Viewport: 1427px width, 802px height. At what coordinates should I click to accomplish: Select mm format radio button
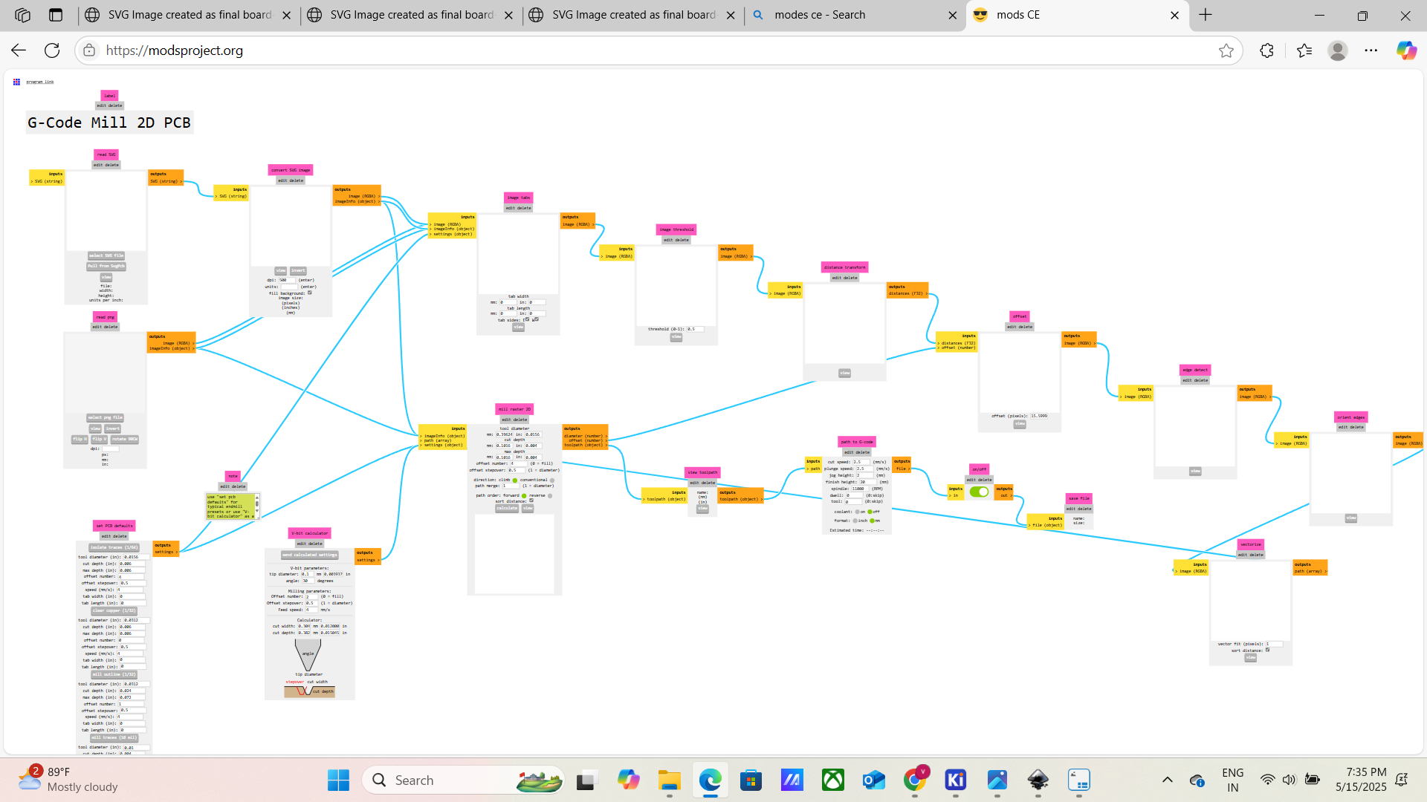coord(872,521)
